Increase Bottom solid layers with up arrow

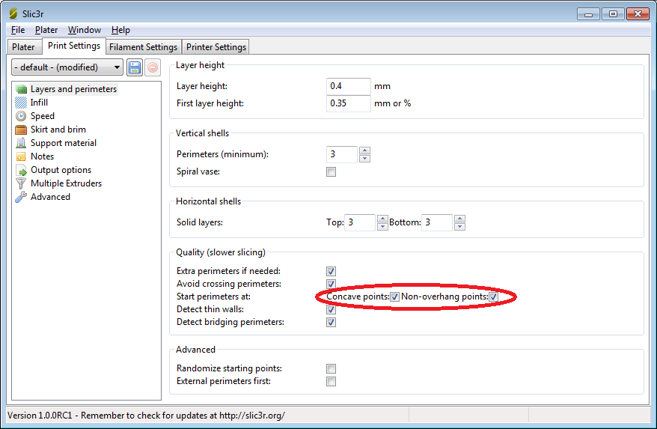click(x=459, y=219)
